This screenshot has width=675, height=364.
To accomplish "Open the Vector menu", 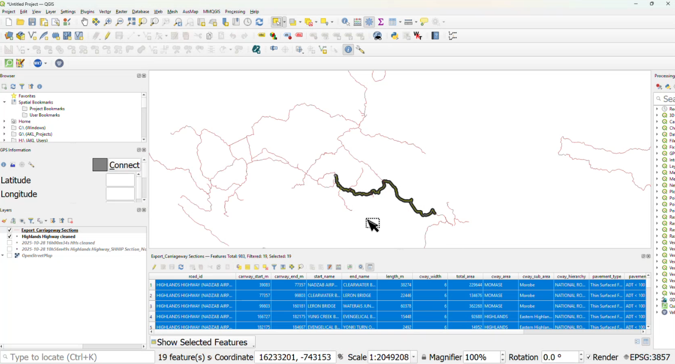I will (105, 12).
